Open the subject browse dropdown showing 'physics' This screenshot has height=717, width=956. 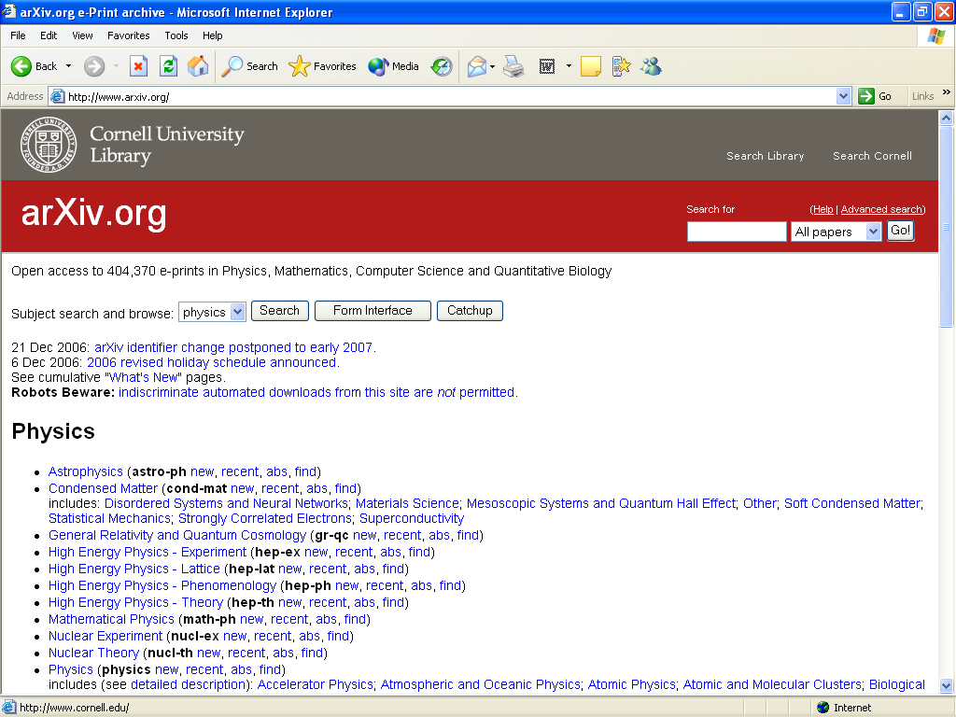[212, 310]
